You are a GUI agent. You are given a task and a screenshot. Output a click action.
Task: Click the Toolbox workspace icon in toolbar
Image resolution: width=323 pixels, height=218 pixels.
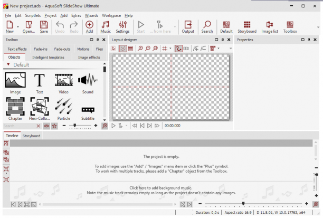[290, 27]
